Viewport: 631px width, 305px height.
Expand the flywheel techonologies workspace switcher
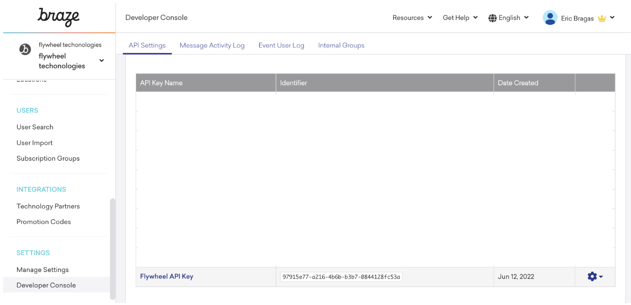102,61
